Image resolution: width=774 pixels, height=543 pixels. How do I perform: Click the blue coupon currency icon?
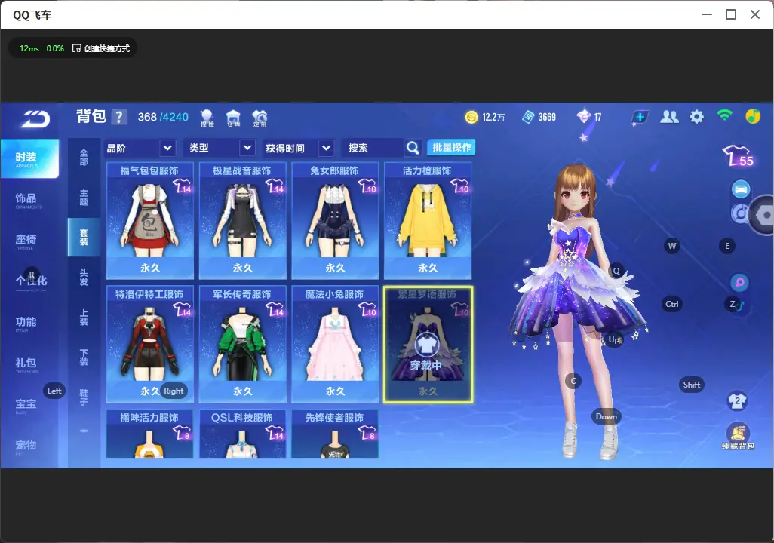pos(528,117)
